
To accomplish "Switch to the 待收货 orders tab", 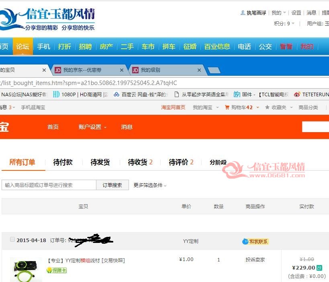I will click(x=140, y=162).
